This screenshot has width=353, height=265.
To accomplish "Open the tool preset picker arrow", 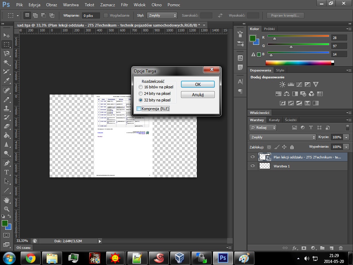I will (18, 15).
